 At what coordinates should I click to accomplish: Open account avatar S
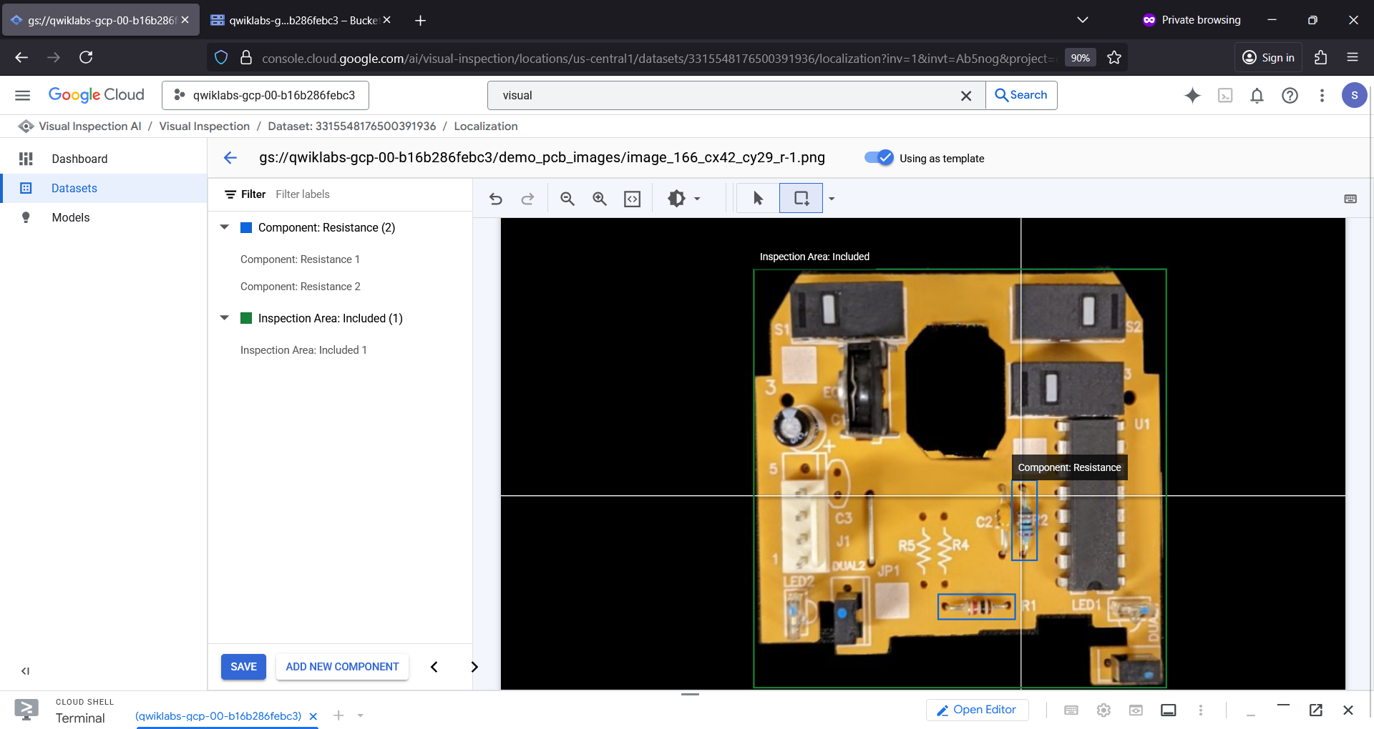point(1354,95)
